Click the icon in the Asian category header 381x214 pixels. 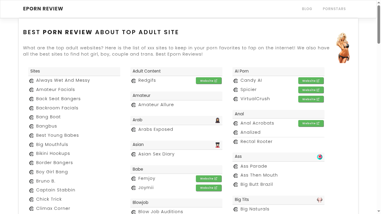[218, 145]
